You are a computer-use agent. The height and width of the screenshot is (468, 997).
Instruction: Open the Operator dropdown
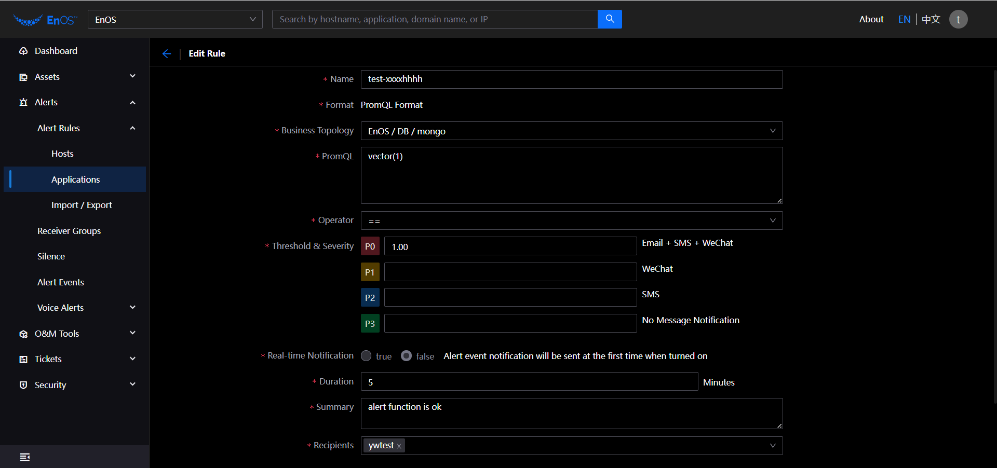(572, 221)
